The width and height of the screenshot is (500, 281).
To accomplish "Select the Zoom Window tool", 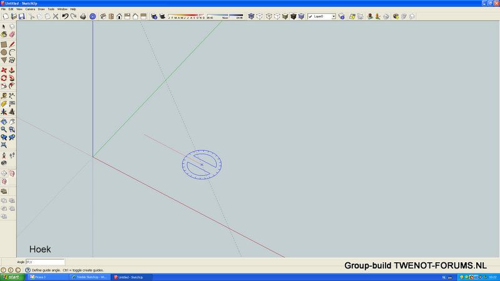I will click(x=12, y=130).
